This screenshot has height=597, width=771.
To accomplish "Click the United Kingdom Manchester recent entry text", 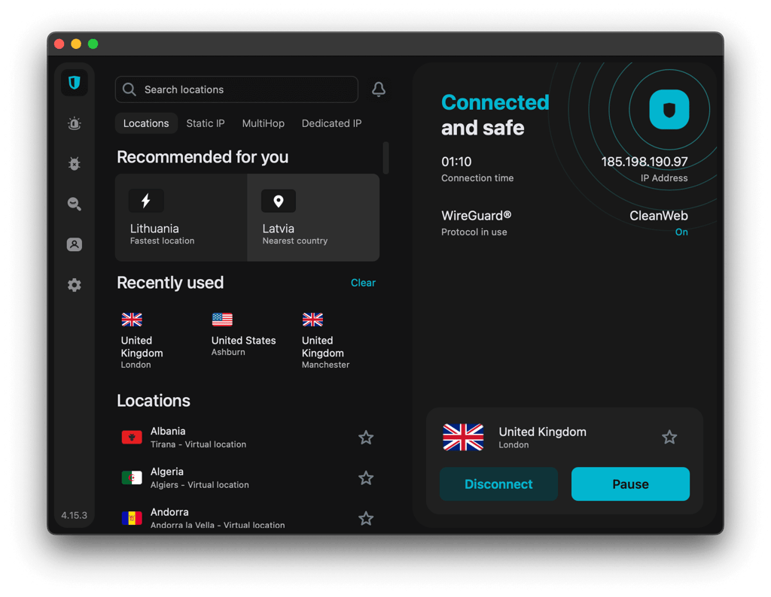I will coord(325,353).
